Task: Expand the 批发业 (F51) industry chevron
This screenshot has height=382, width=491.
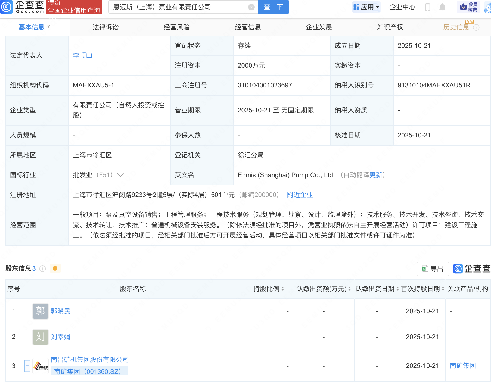Action: (120, 175)
